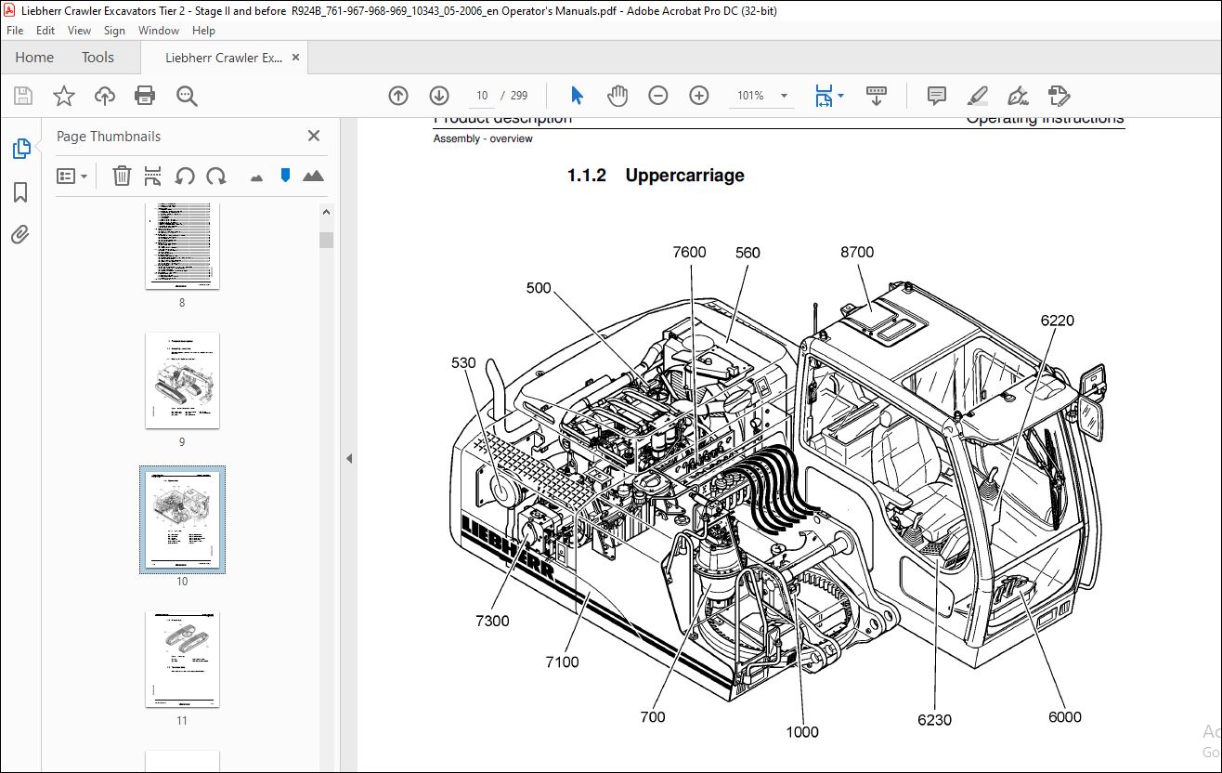The height and width of the screenshot is (773, 1222).
Task: Open Page Thumbnails in the left sidebar
Action: [x=20, y=149]
